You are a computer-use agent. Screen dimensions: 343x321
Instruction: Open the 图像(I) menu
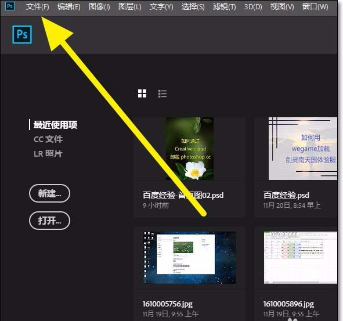tap(99, 7)
